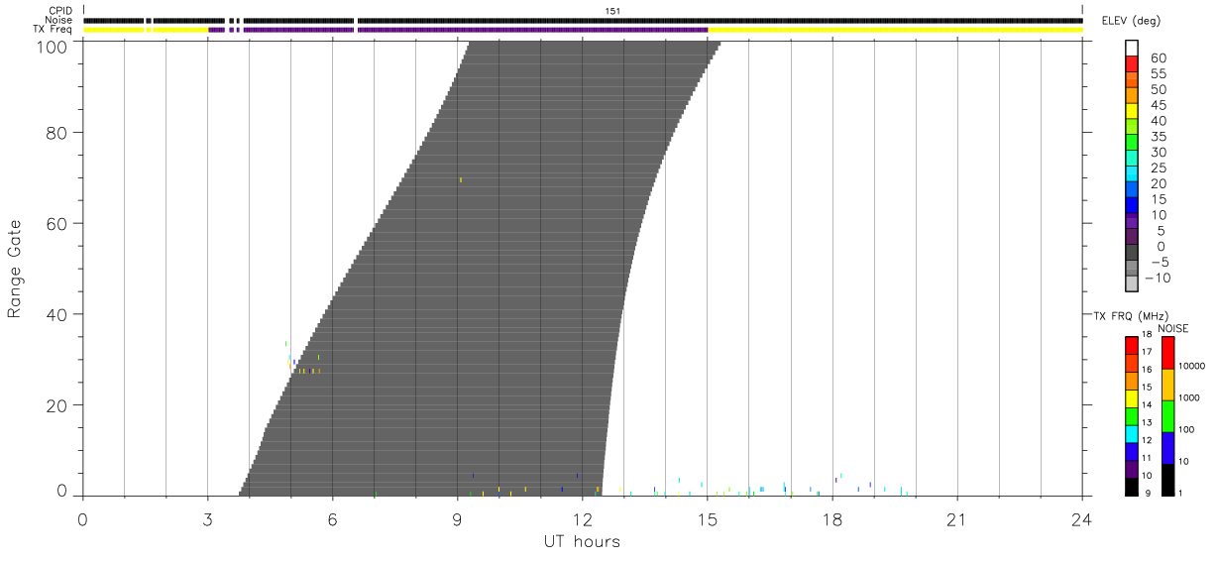This screenshot has width=1217, height=562.
Task: Click the 25 label on ELEV colorbar
Action: [x=1158, y=168]
